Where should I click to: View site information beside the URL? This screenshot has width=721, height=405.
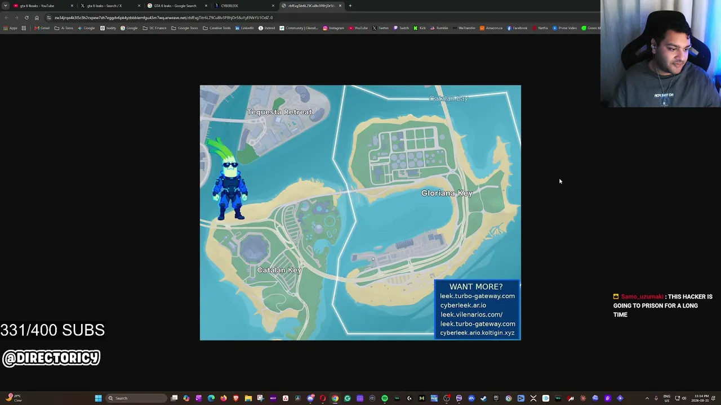48,17
